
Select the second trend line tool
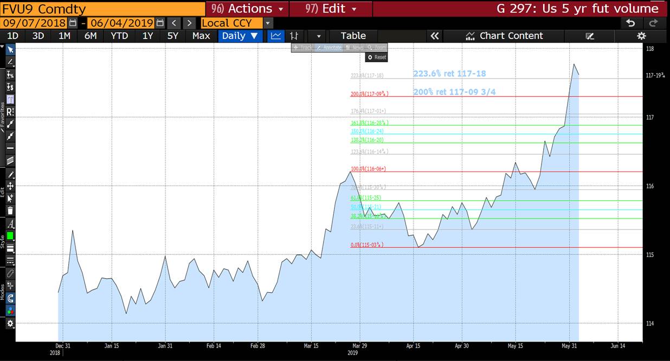pos(10,136)
